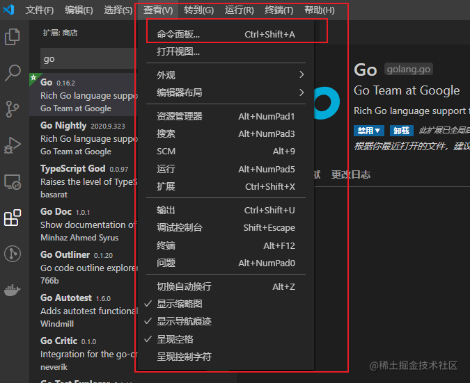Toggle 显示缩略图 checked menu item
Viewport: 470px width, 383px height.
tap(226, 304)
